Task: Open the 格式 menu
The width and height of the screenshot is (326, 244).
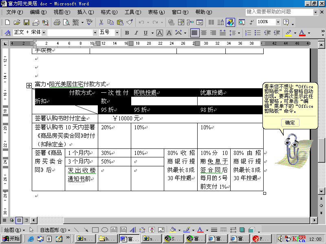Action: click(x=109, y=12)
